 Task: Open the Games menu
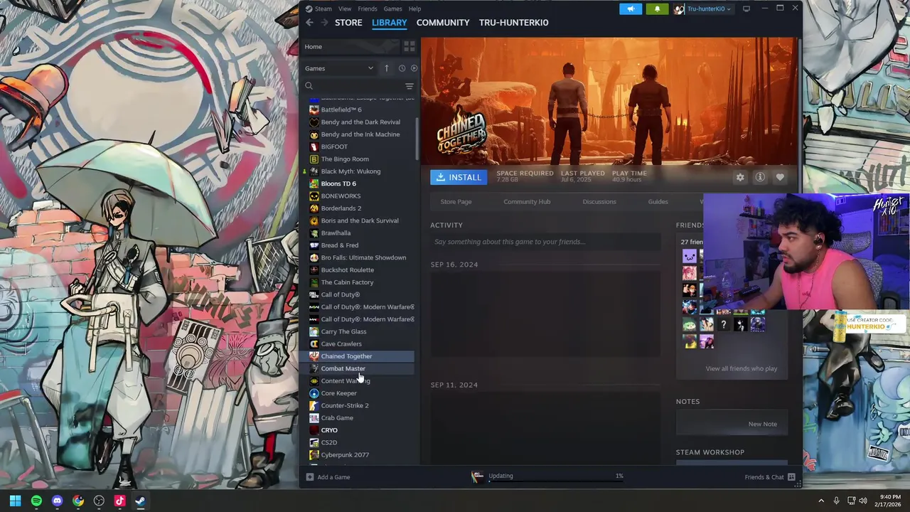392,9
